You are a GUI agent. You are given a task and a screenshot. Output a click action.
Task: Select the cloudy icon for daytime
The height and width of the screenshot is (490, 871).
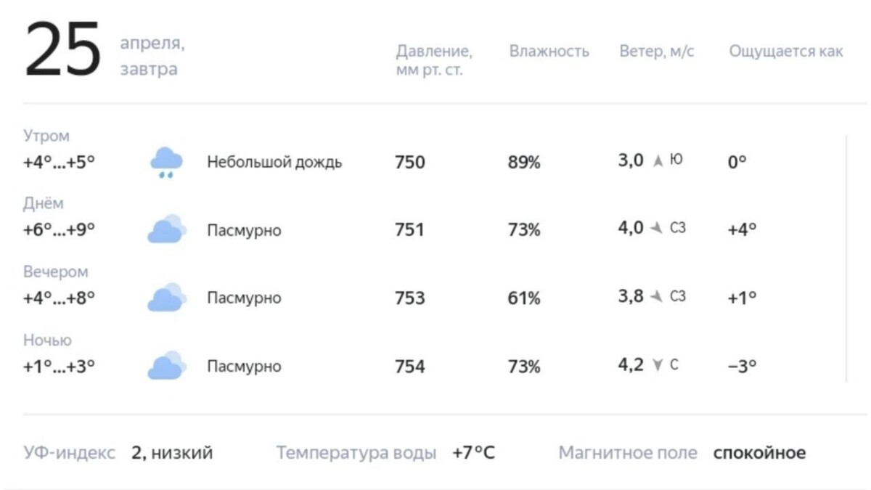point(165,228)
